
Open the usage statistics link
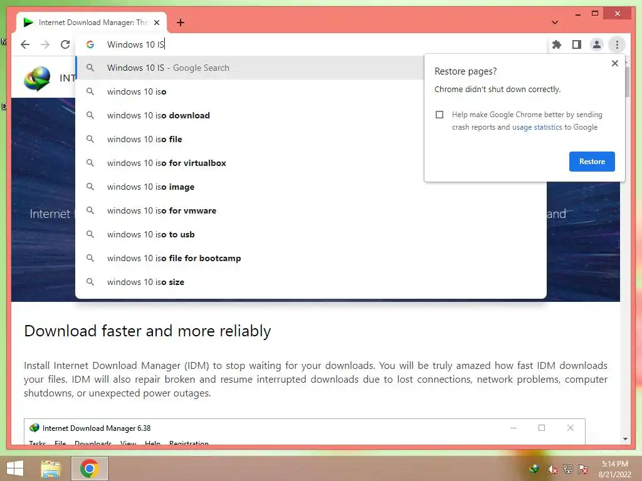pos(537,127)
